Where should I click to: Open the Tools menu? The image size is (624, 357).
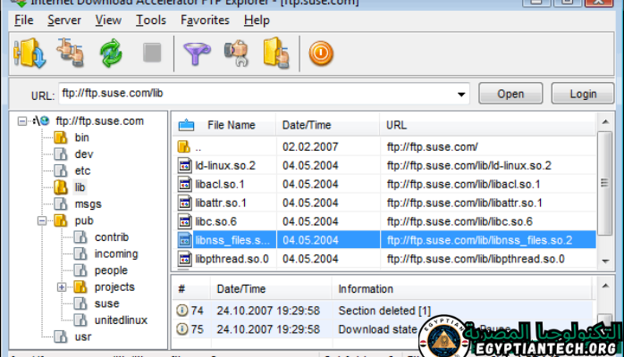[x=151, y=20]
